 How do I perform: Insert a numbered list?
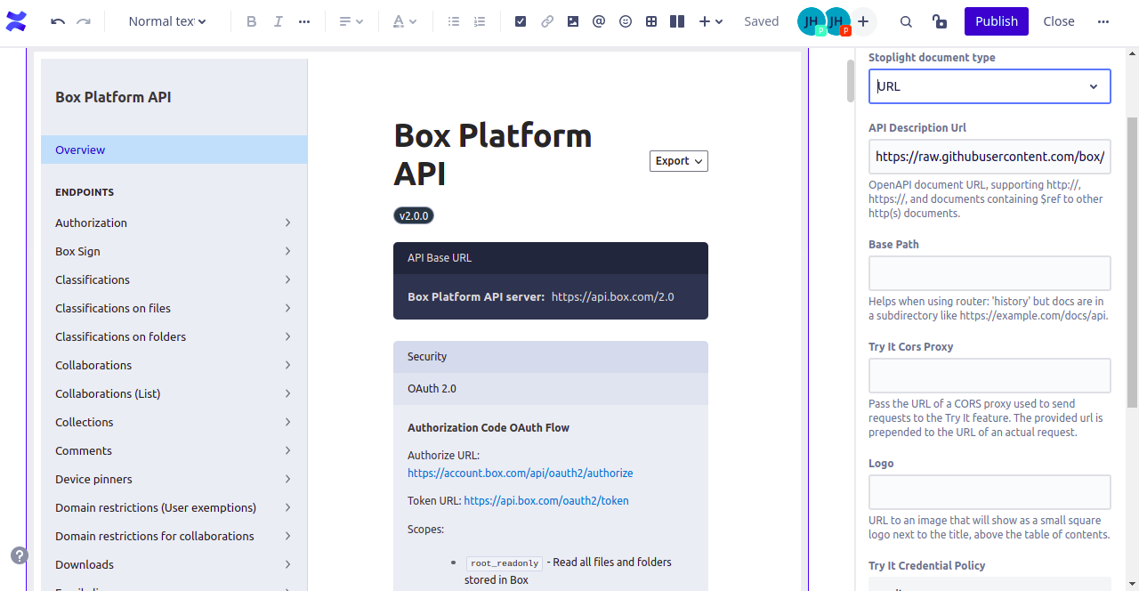480,21
